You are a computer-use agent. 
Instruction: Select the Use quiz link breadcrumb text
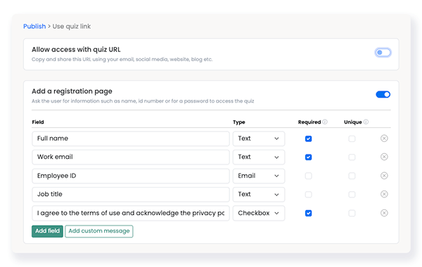pyautogui.click(x=72, y=27)
